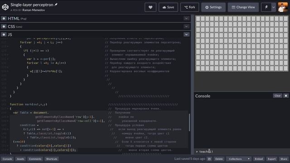This screenshot has height=163, width=290.
Task: Open Comments panel
Action: click(x=35, y=159)
